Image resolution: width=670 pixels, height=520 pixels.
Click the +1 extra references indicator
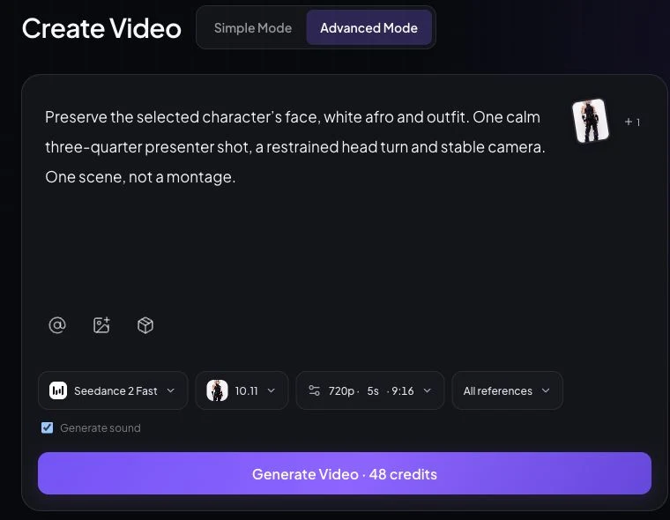[632, 123]
